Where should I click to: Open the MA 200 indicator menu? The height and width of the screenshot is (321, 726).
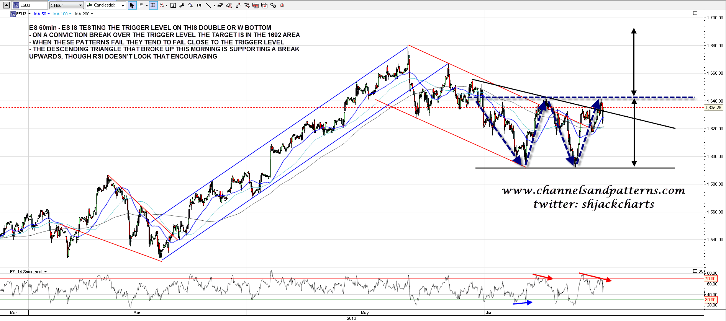[84, 14]
